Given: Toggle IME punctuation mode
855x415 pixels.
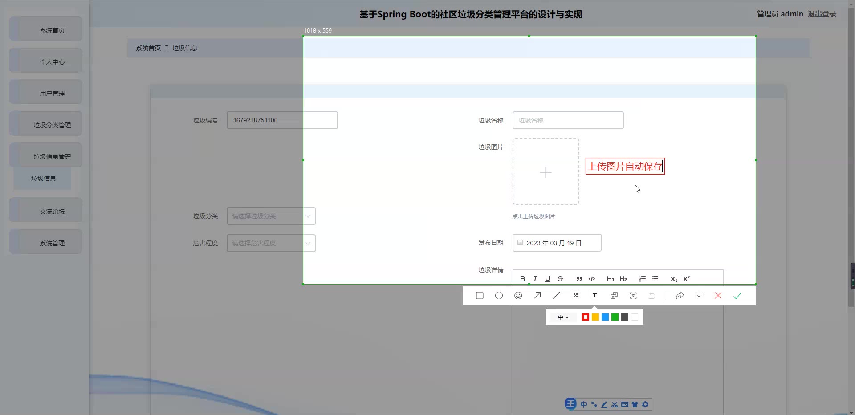Looking at the screenshot, I should (x=594, y=404).
